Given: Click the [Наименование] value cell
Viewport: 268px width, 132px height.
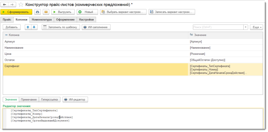Looking at the screenshot, I should click(x=225, y=48).
